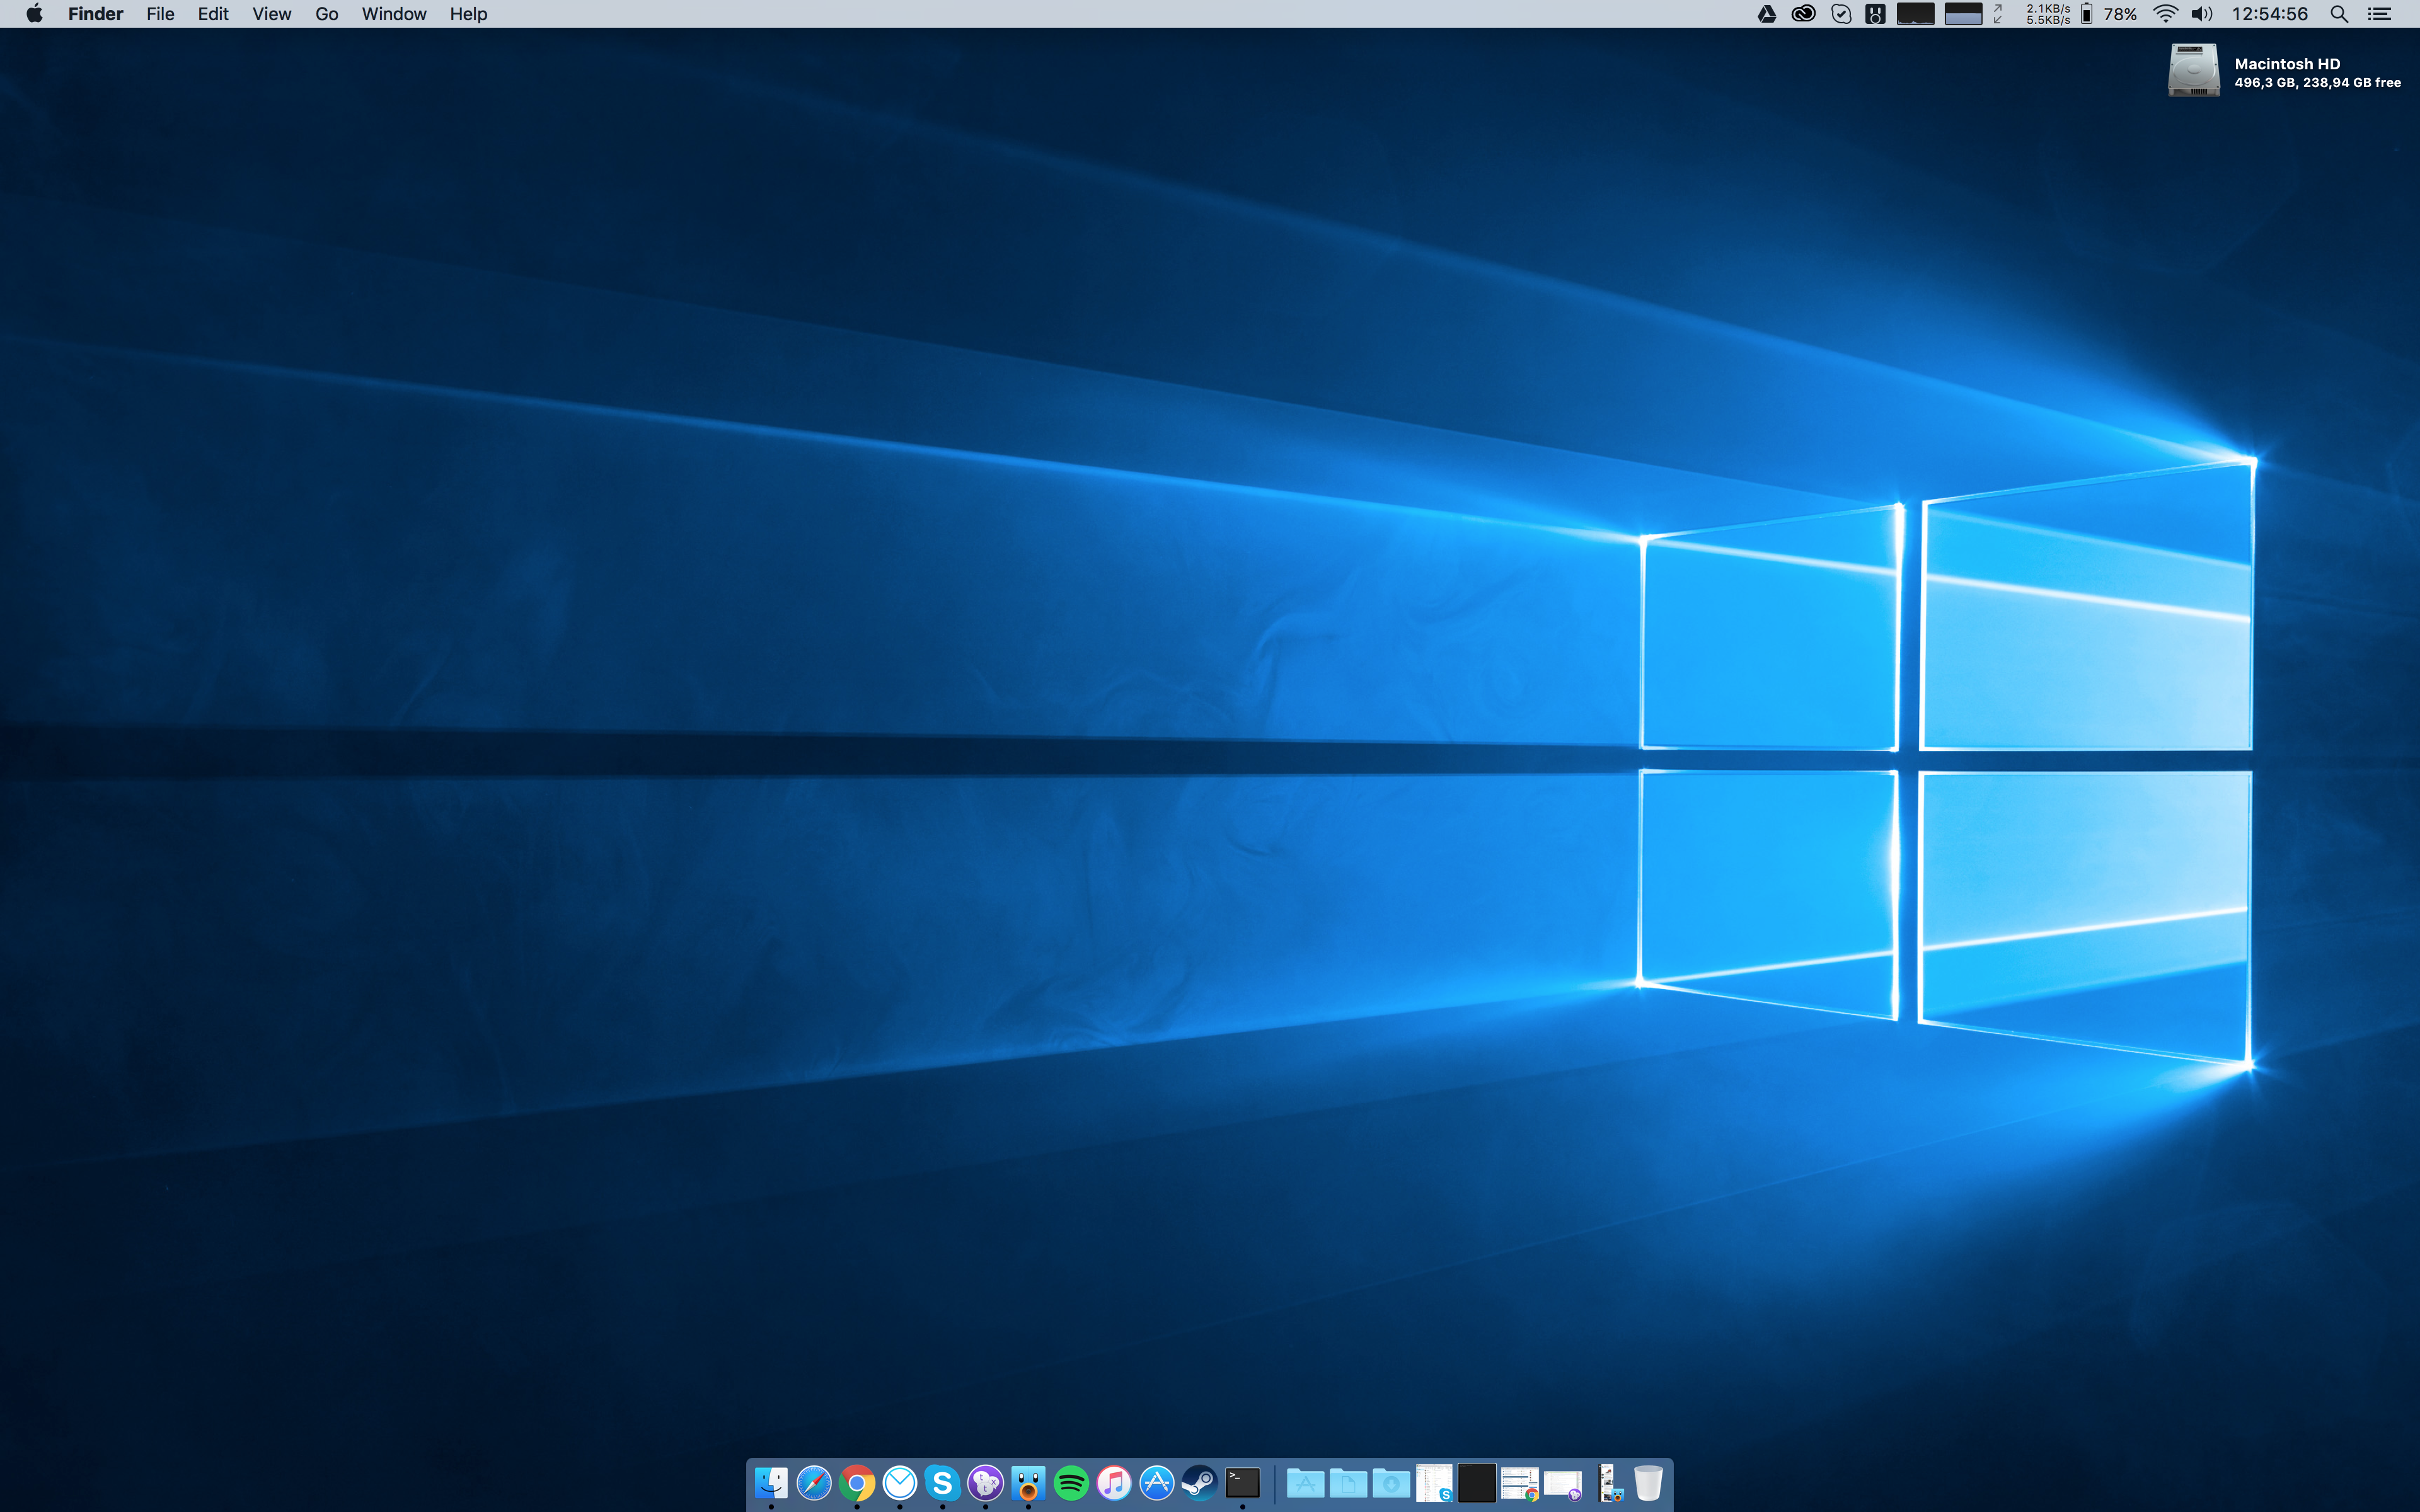
Task: Open the CPU usage graph in menu bar
Action: click(x=1916, y=14)
